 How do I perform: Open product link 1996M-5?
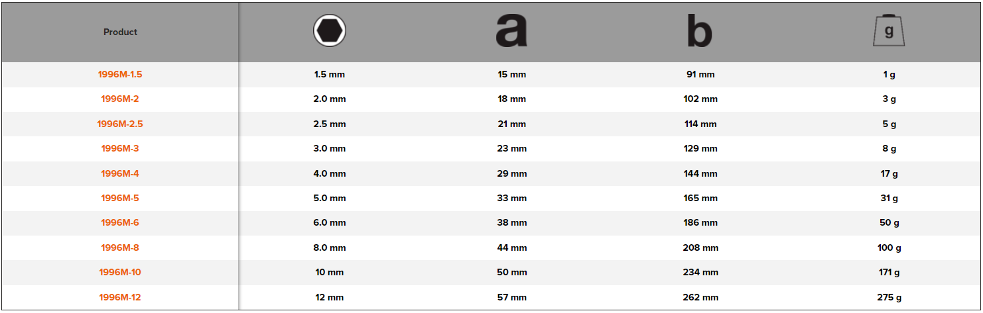pyautogui.click(x=120, y=198)
